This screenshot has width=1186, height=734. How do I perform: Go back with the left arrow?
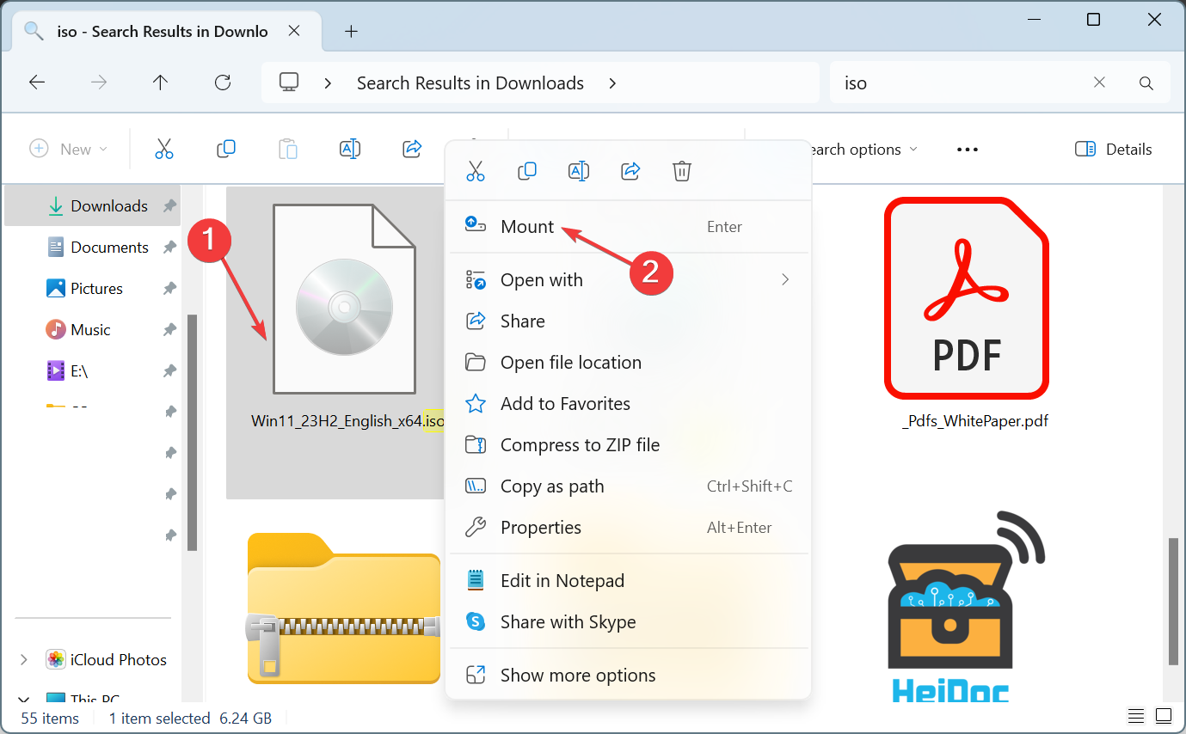37,83
